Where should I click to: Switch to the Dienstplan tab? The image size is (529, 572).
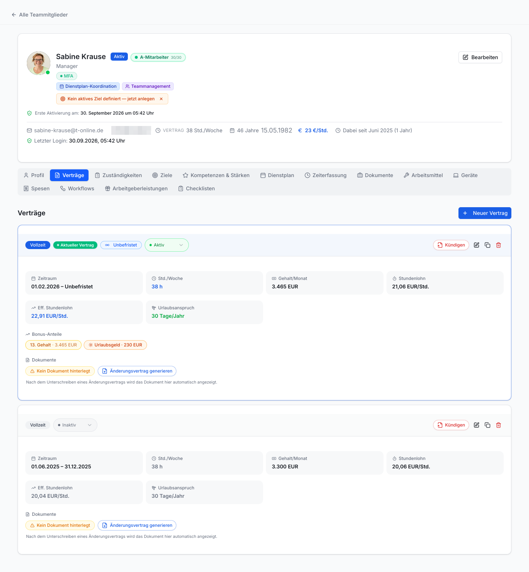click(x=277, y=175)
